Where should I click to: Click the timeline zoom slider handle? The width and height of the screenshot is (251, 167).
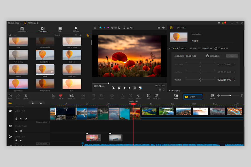(x=230, y=96)
